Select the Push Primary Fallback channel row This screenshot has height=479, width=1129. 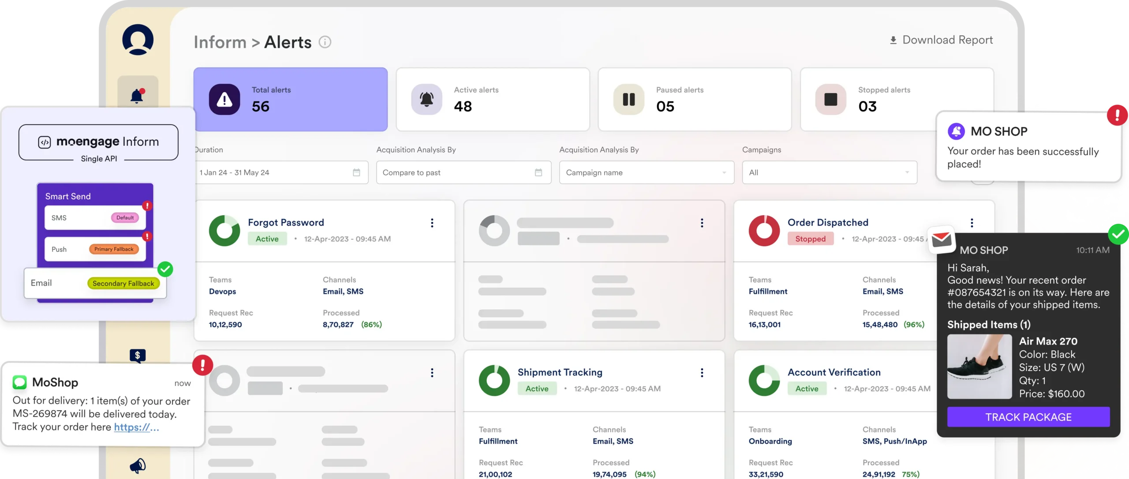(95, 249)
